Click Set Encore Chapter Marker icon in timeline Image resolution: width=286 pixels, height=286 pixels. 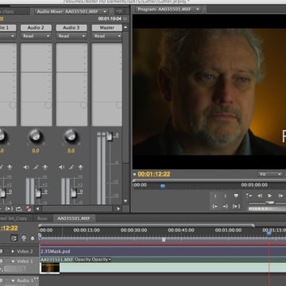pyautogui.click(x=24, y=238)
